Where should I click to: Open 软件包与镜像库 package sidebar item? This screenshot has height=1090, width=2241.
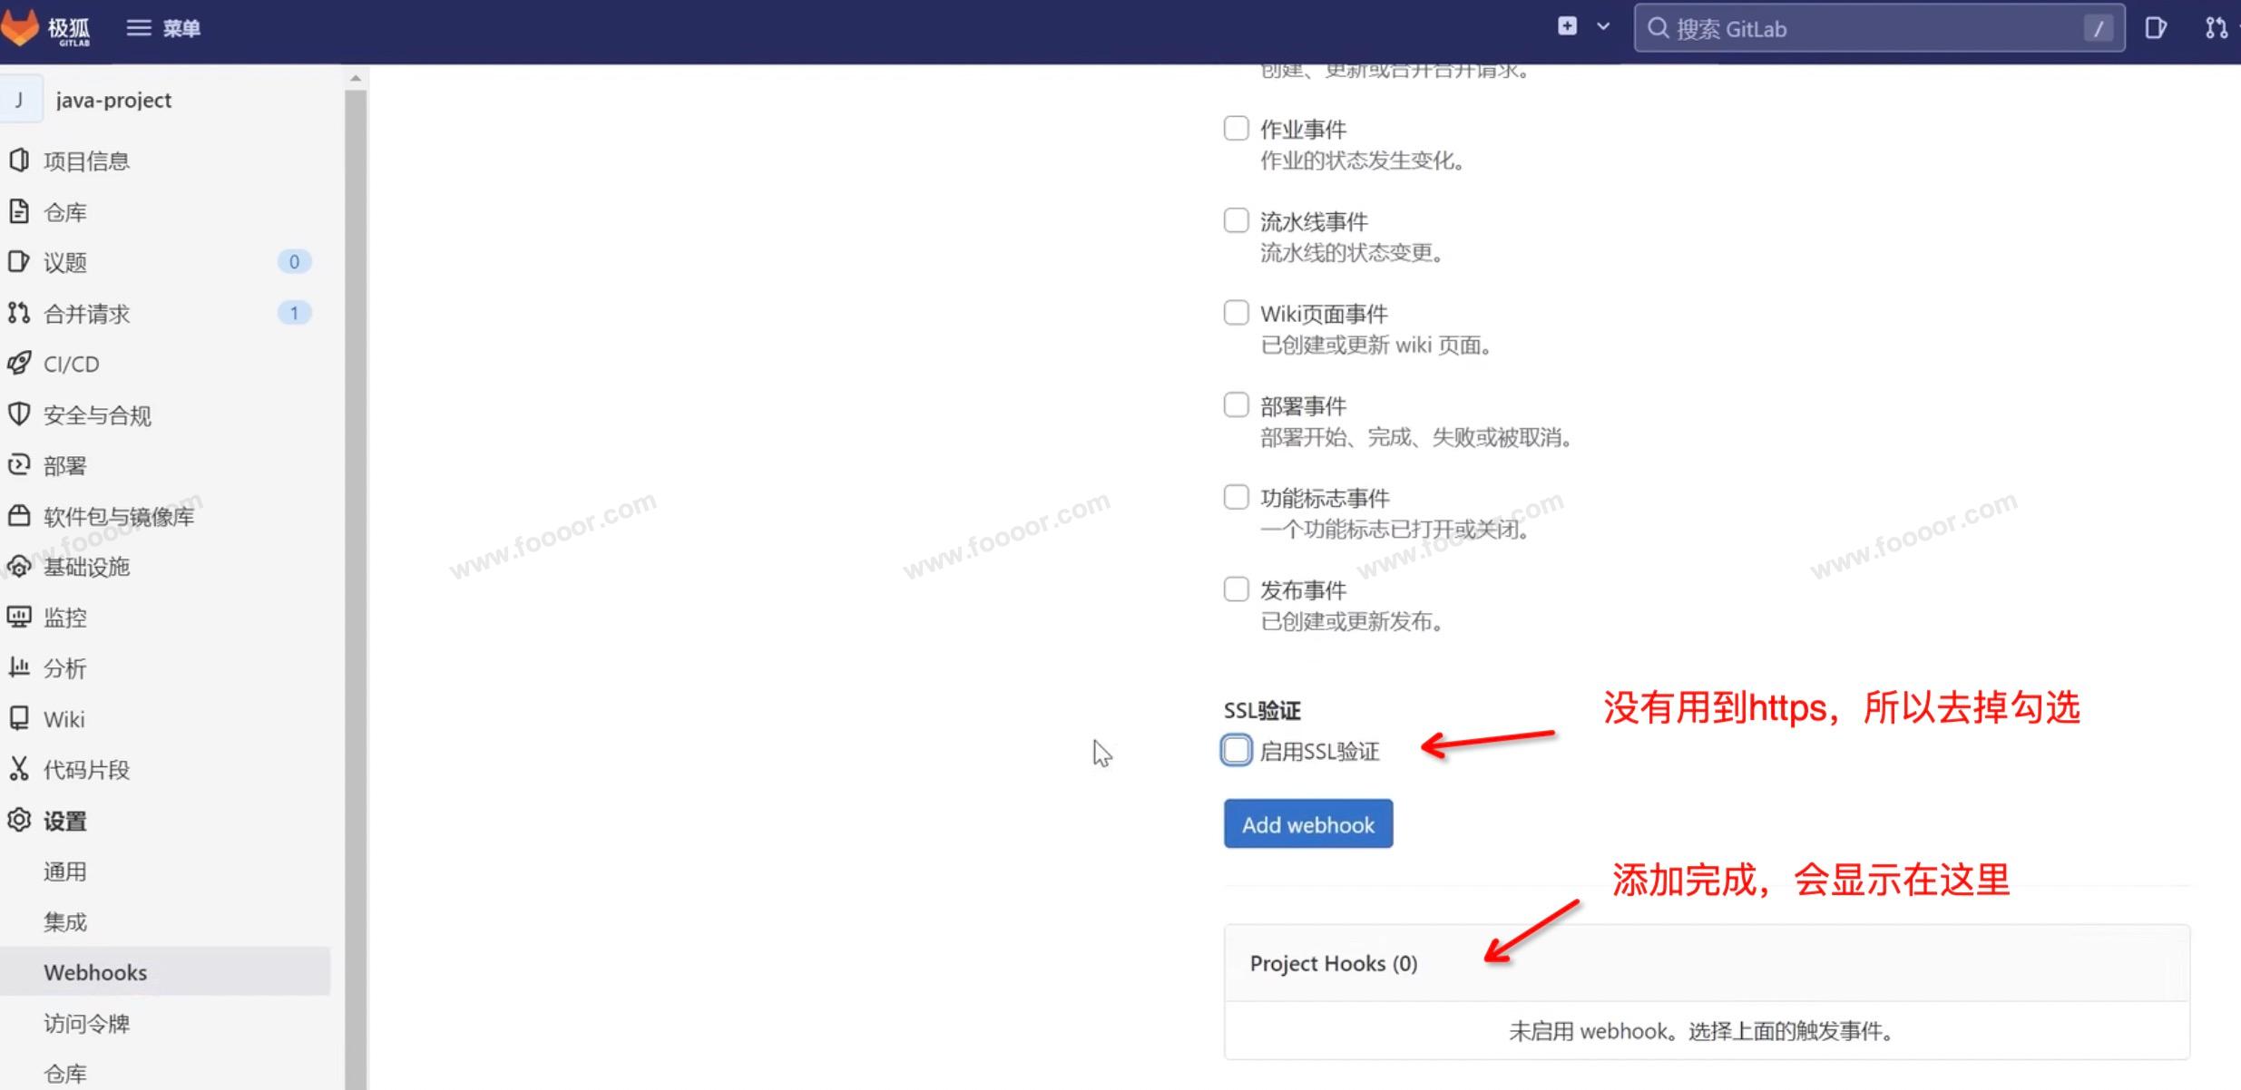point(118,517)
